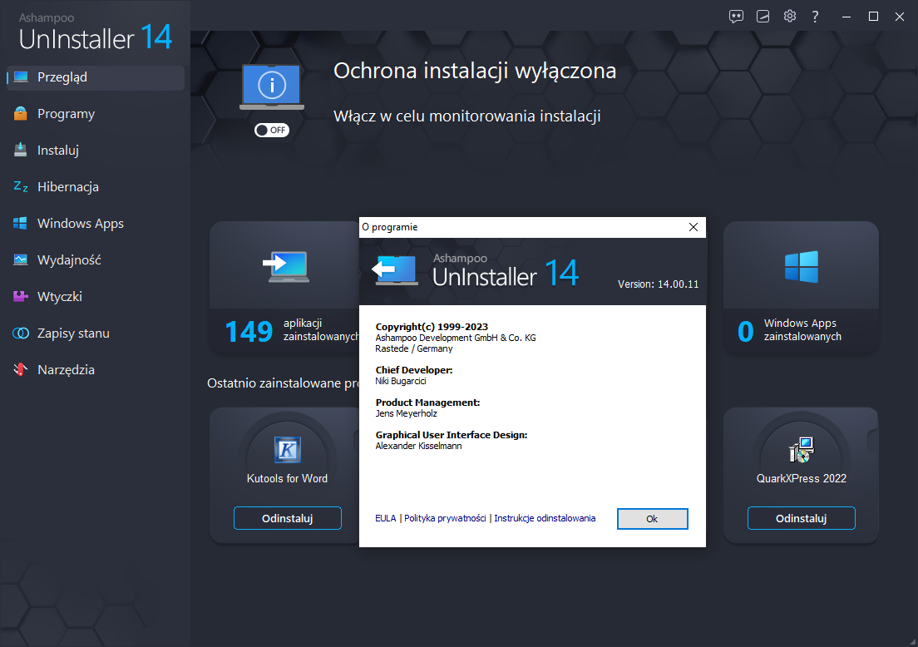Click the Kutools for Word icon
The image size is (918, 647).
[x=288, y=450]
